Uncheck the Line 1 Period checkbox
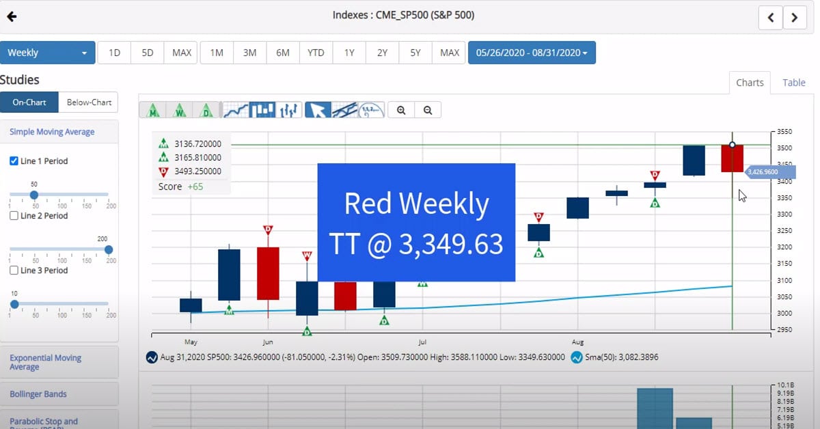The width and height of the screenshot is (820, 429). [14, 161]
